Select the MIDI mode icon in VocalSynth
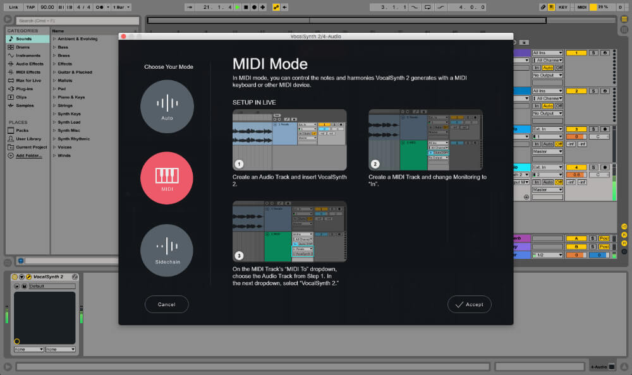632x375 pixels. pyautogui.click(x=166, y=177)
